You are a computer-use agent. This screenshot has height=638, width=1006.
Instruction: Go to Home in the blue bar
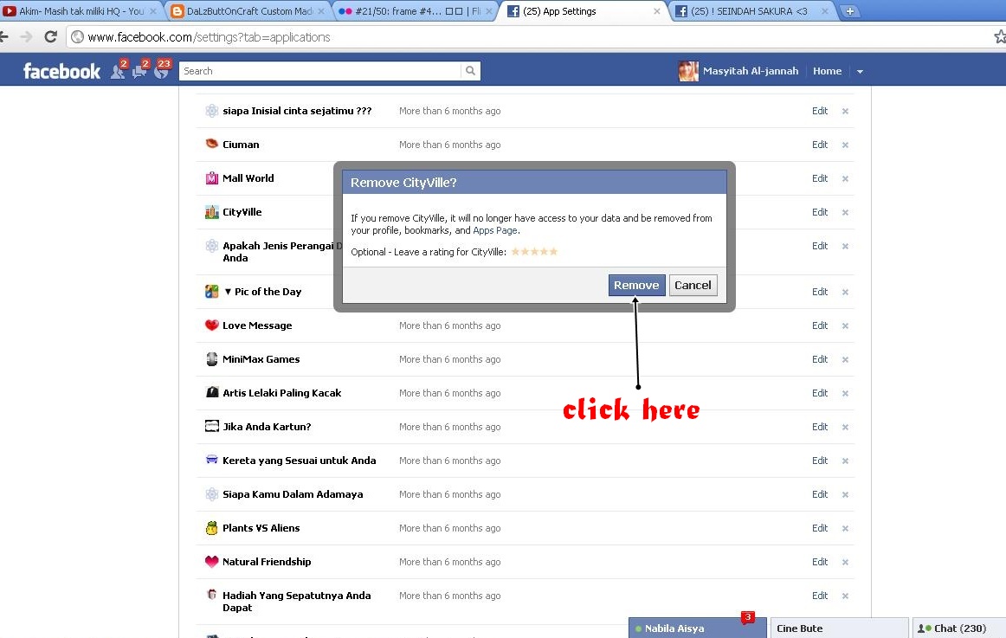pos(827,71)
